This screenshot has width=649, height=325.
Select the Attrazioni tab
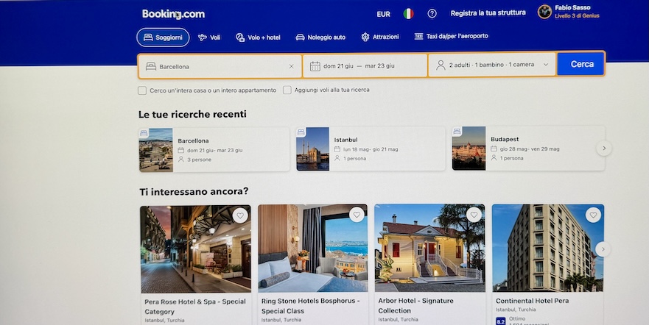(380, 37)
